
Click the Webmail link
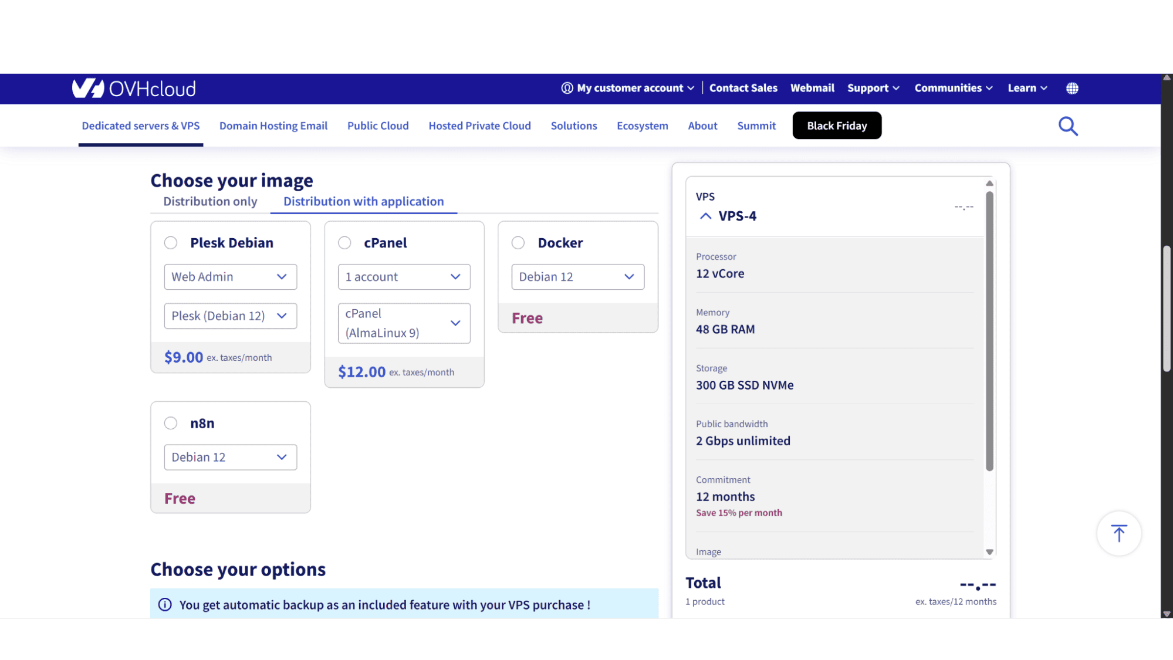(x=812, y=88)
